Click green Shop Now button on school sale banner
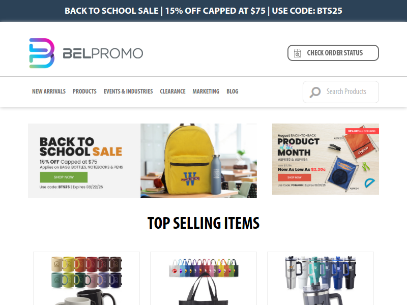This screenshot has width=407, height=305. (x=64, y=177)
